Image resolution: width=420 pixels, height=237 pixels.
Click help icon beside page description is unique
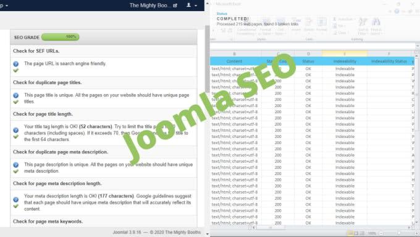[x=16, y=165]
